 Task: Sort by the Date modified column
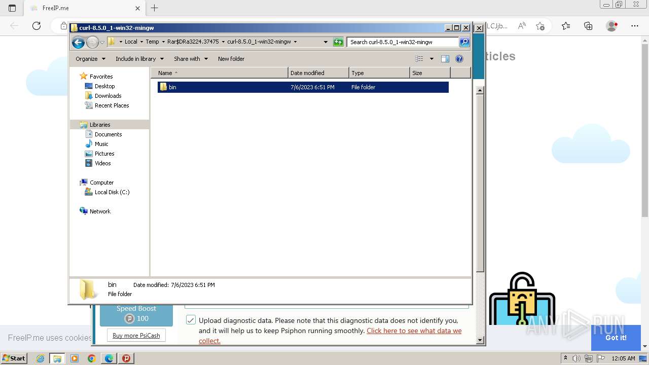point(318,73)
